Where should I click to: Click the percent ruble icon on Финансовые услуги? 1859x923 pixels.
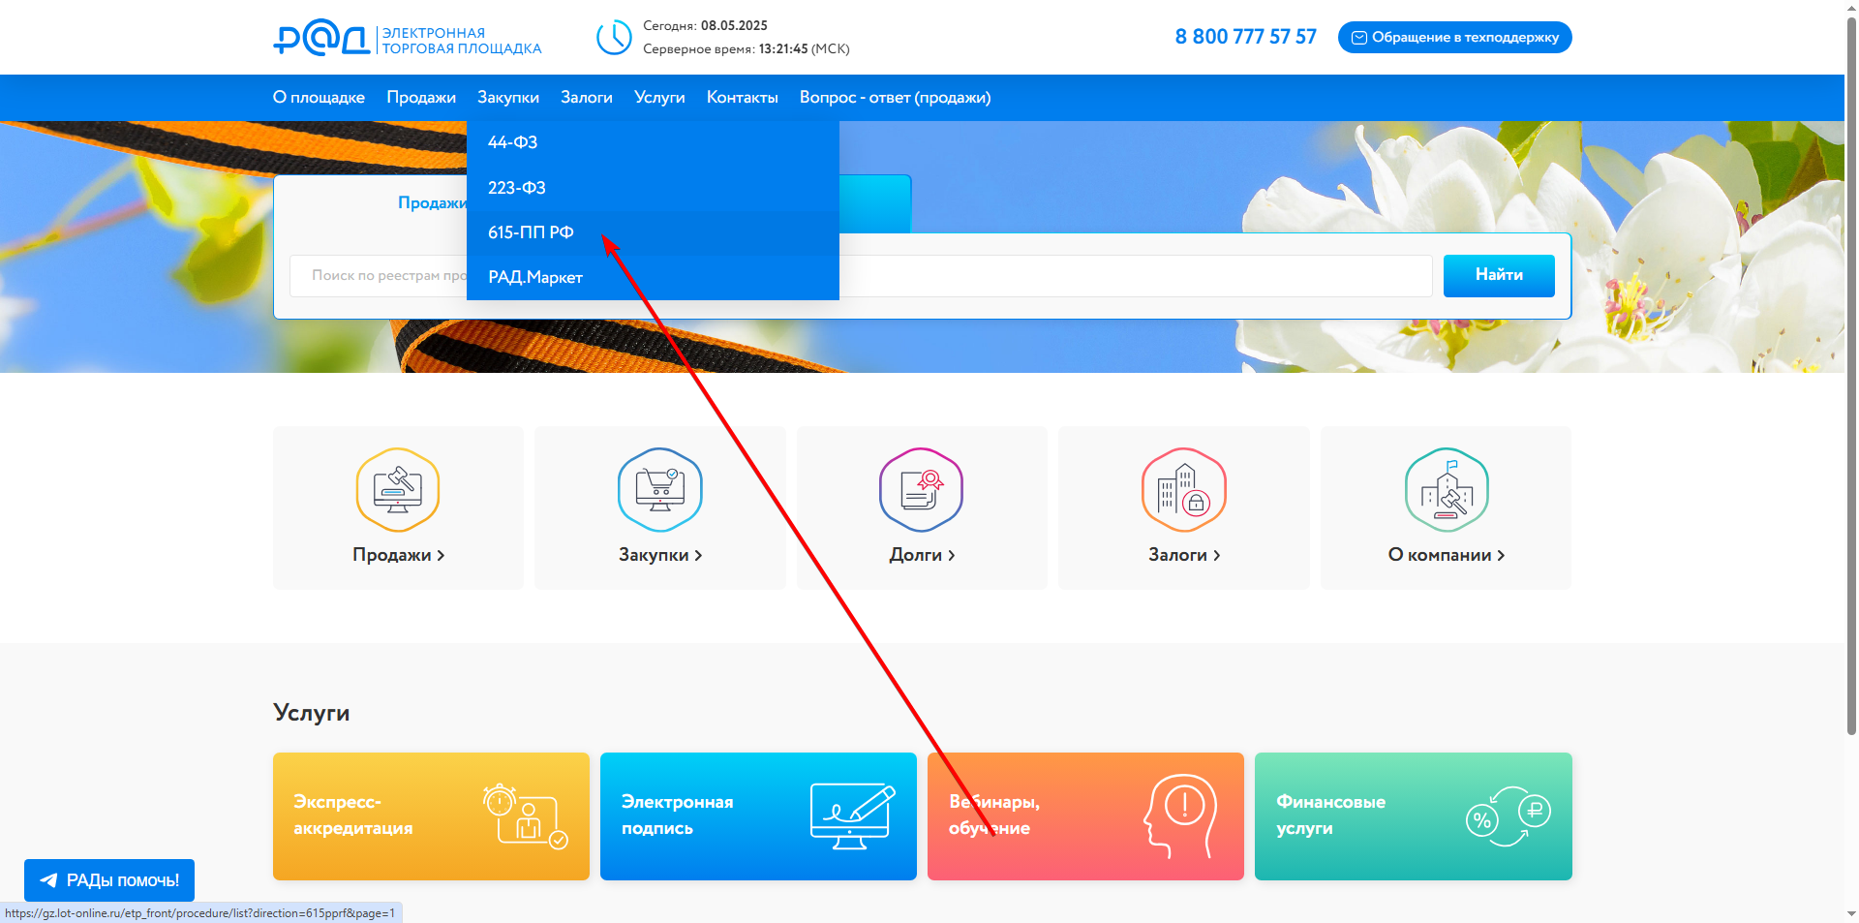click(1508, 816)
